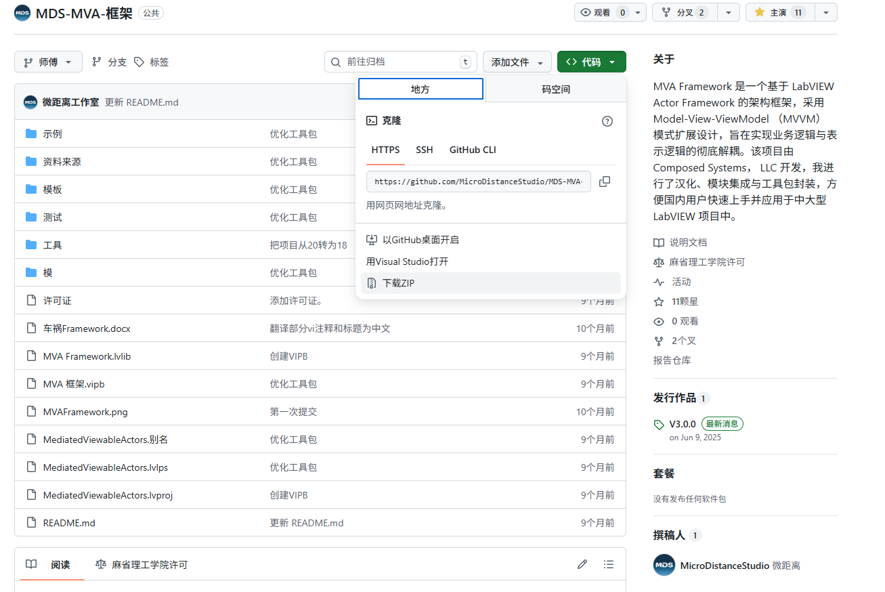Click the V3.0.0 release tag
Screen dimensions: 885x592
click(x=683, y=424)
